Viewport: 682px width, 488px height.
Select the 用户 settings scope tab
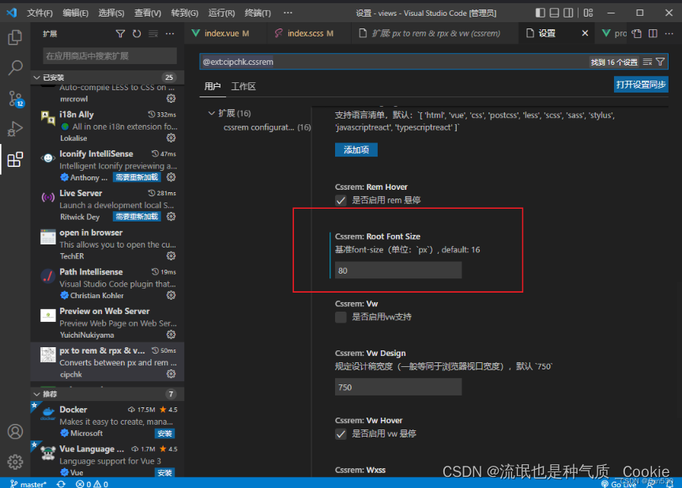(x=213, y=86)
